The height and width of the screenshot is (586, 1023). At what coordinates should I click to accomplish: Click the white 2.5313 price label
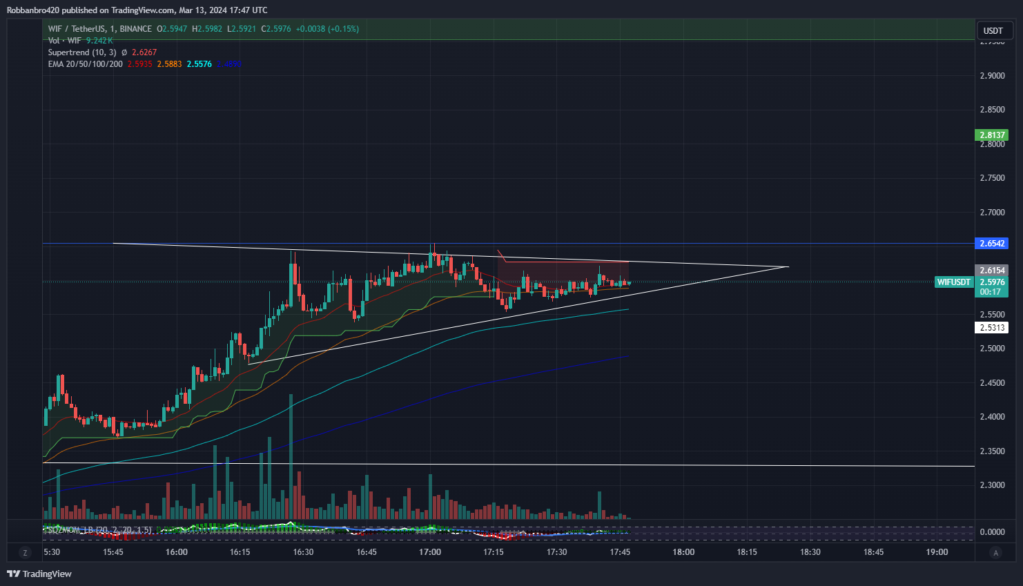pos(992,328)
